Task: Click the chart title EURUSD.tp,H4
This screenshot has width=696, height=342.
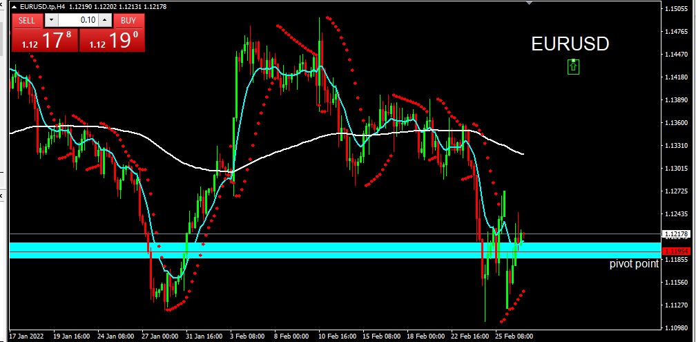Action: [x=43, y=7]
